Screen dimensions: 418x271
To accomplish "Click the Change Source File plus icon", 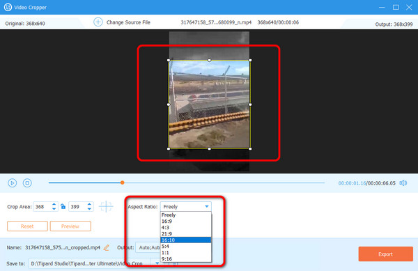I will coord(98,22).
